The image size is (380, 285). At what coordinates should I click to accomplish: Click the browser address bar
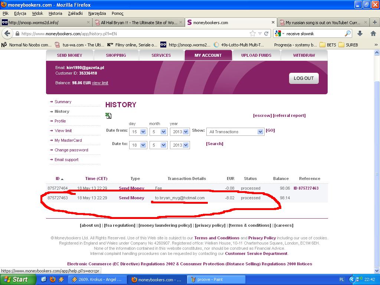tap(134, 34)
